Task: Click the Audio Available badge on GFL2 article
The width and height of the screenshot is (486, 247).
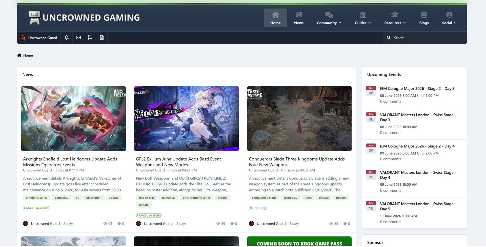Action: pos(149,216)
